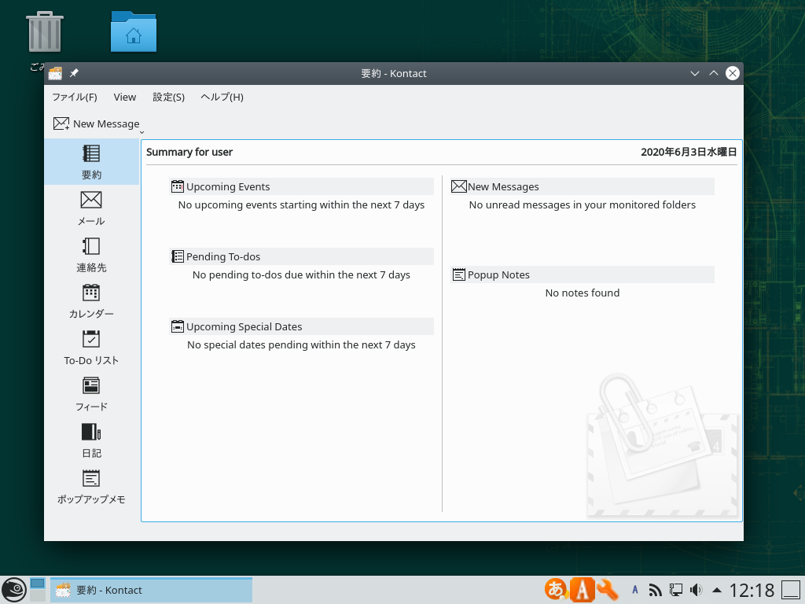The height and width of the screenshot is (604, 805).
Task: Click the Popup Notes icon
Action: [x=458, y=274]
